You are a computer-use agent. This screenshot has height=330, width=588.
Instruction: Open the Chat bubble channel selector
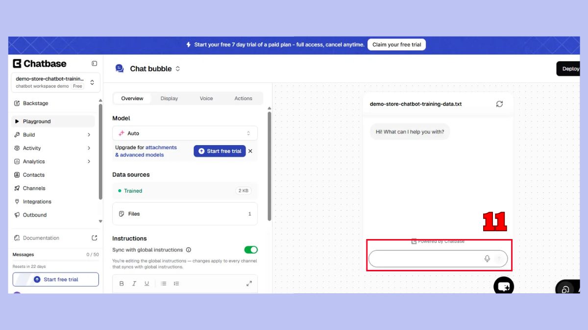pyautogui.click(x=177, y=69)
